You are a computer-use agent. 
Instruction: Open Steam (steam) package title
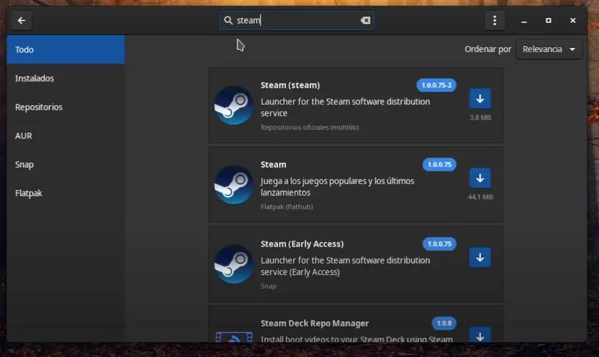[290, 85]
